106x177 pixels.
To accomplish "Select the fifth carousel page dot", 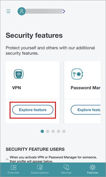I will 64,131.
